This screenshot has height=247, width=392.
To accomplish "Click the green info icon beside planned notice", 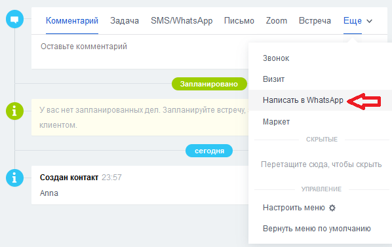I will click(x=15, y=111).
